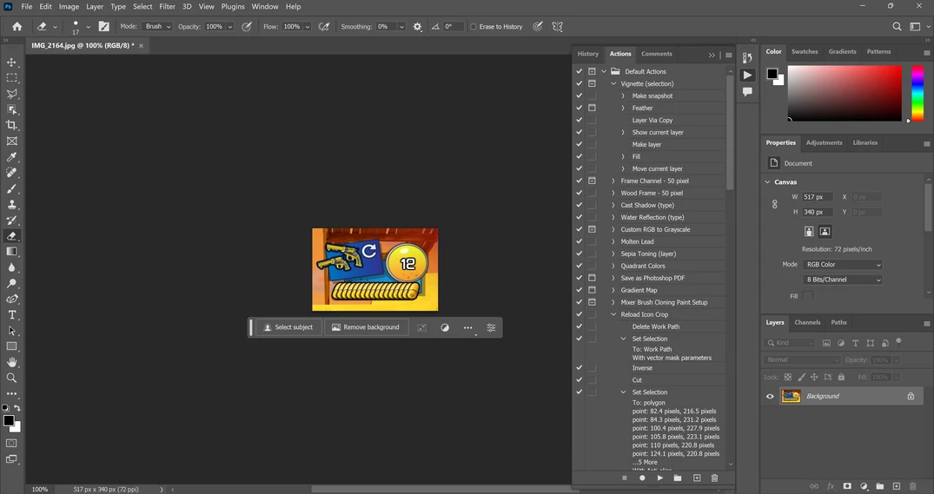Select the Gradient tool
Viewport: 934px width, 494px height.
pos(11,252)
